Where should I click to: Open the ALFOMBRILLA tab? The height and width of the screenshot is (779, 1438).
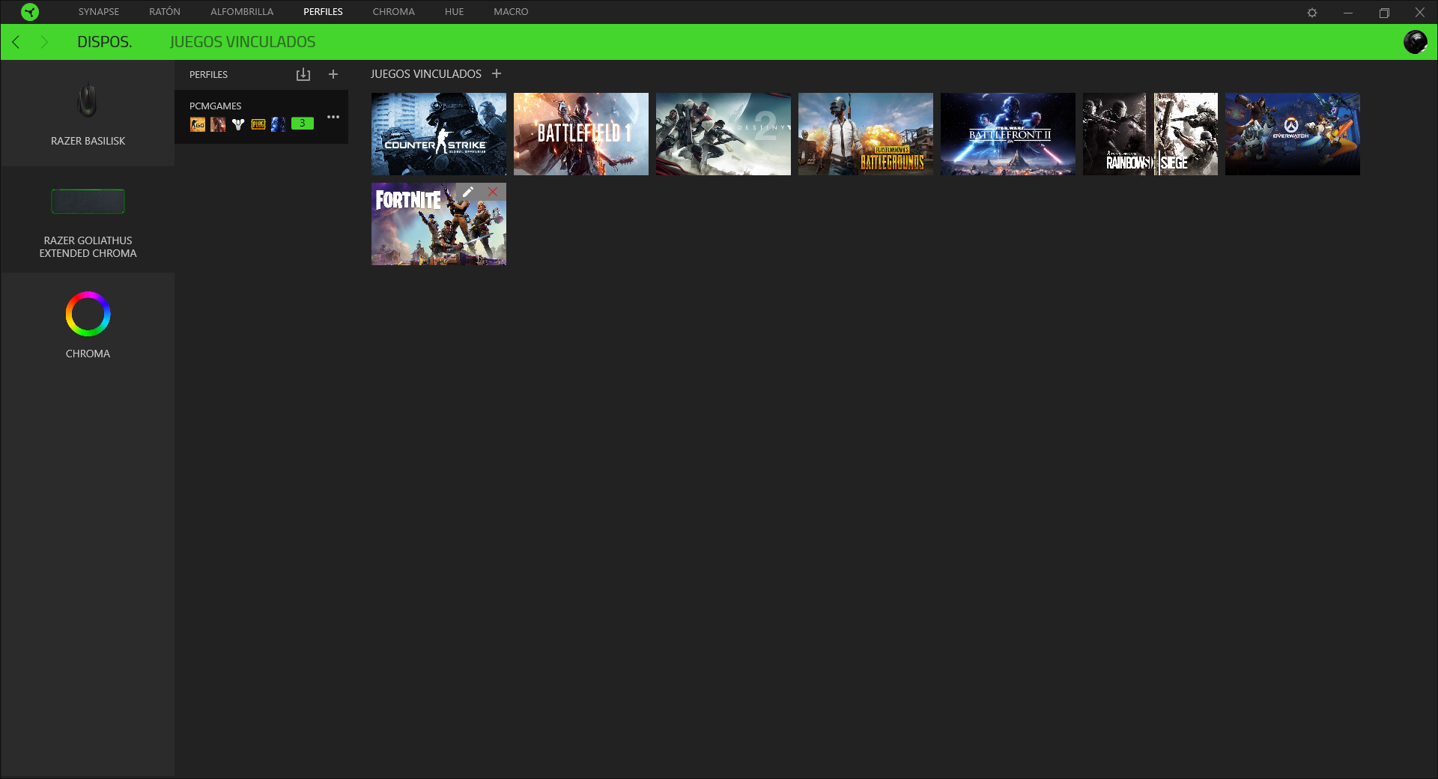coord(242,12)
